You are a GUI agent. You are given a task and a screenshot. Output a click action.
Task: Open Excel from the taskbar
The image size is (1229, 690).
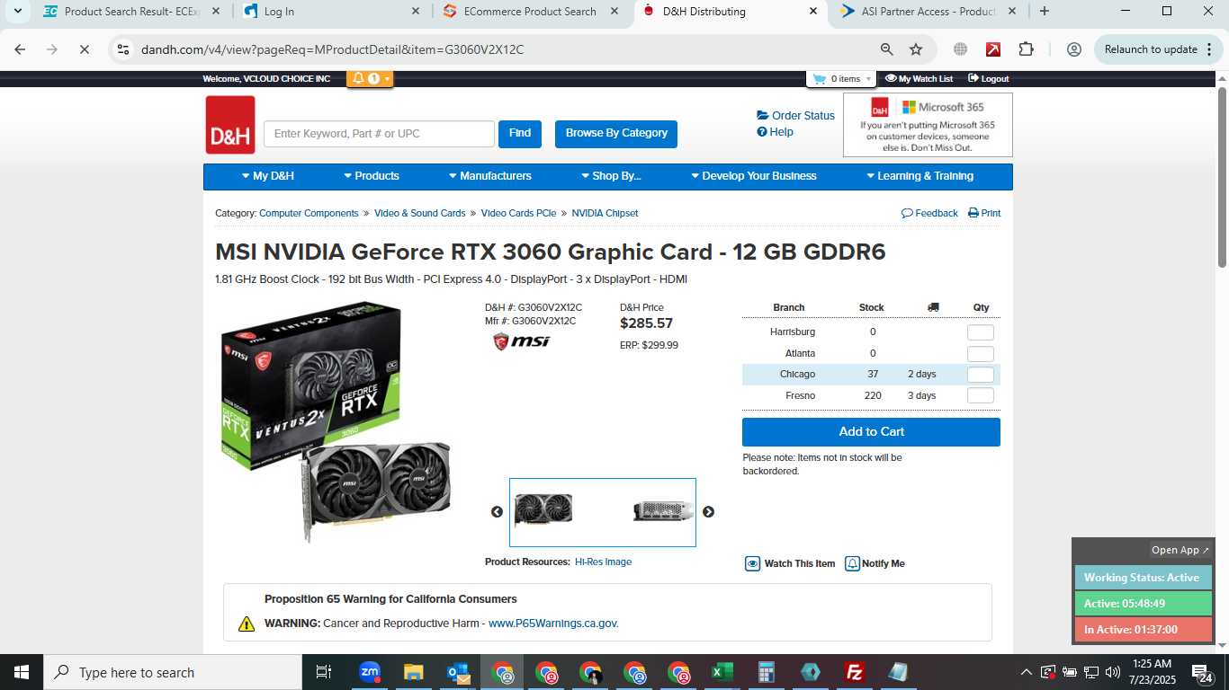pos(722,672)
